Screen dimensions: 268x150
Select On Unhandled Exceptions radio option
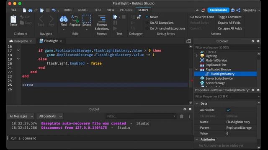pyautogui.click(x=147, y=28)
